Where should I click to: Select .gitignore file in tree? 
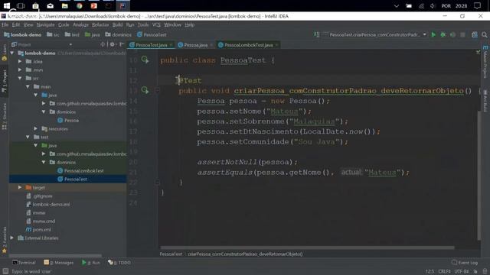tap(43, 196)
